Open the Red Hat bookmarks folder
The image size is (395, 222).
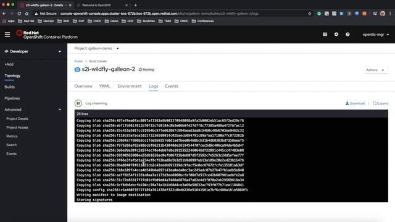click(26, 21)
